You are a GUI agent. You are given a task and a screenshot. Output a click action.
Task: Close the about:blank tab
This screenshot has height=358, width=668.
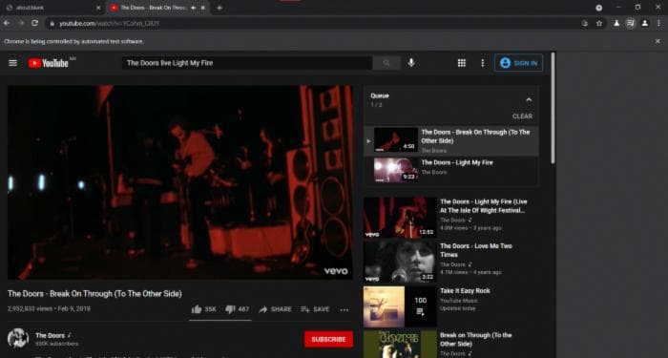[x=98, y=8]
